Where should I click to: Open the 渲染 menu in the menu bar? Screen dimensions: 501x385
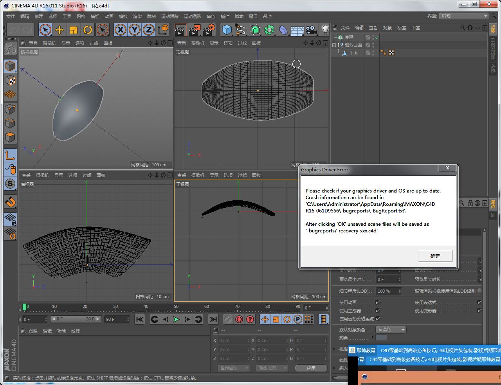click(137, 16)
